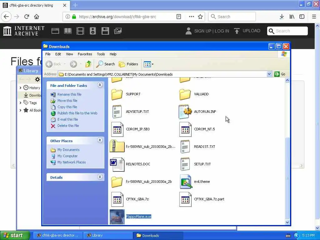Select the evil.theme file icon

tap(186, 182)
